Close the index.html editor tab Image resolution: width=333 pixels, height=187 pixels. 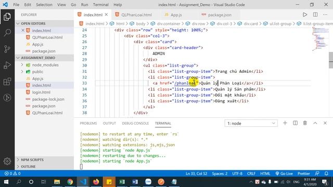tap(106, 15)
